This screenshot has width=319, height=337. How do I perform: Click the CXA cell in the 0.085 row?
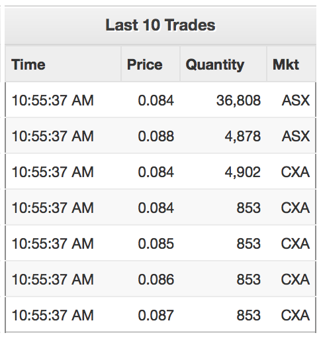tap(295, 243)
